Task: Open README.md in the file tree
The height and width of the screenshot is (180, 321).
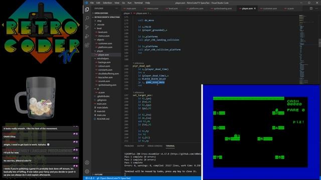Action: (x=103, y=119)
